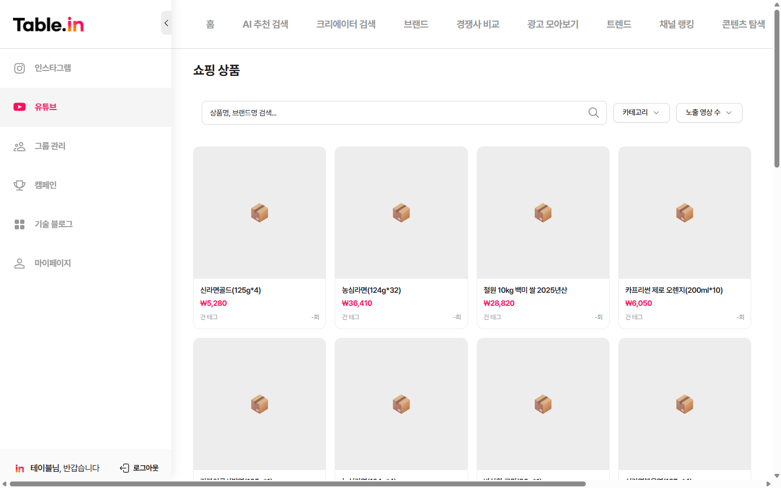The height and width of the screenshot is (488, 781).
Task: Open the 카테고리 dropdown
Action: pos(641,113)
